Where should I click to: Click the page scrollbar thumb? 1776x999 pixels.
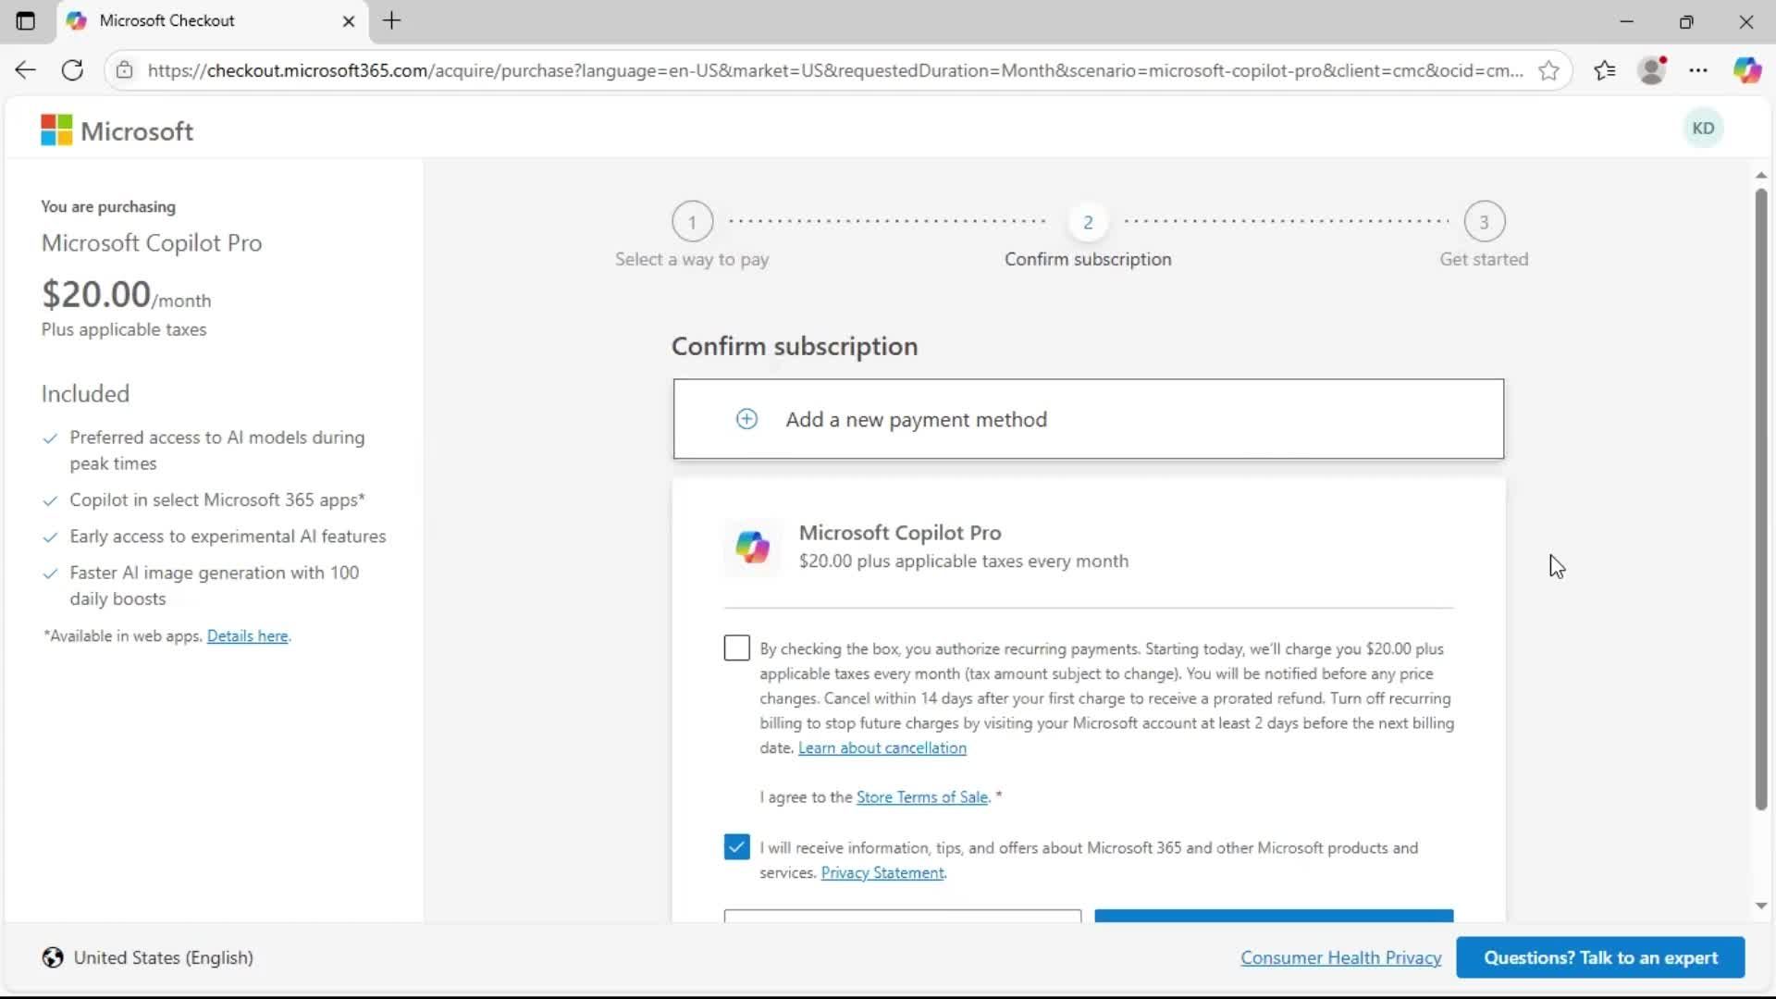1760,499
